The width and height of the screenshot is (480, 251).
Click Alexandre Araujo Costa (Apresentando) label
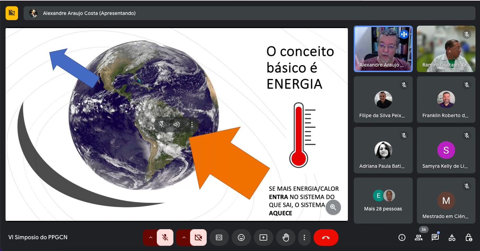click(x=89, y=13)
